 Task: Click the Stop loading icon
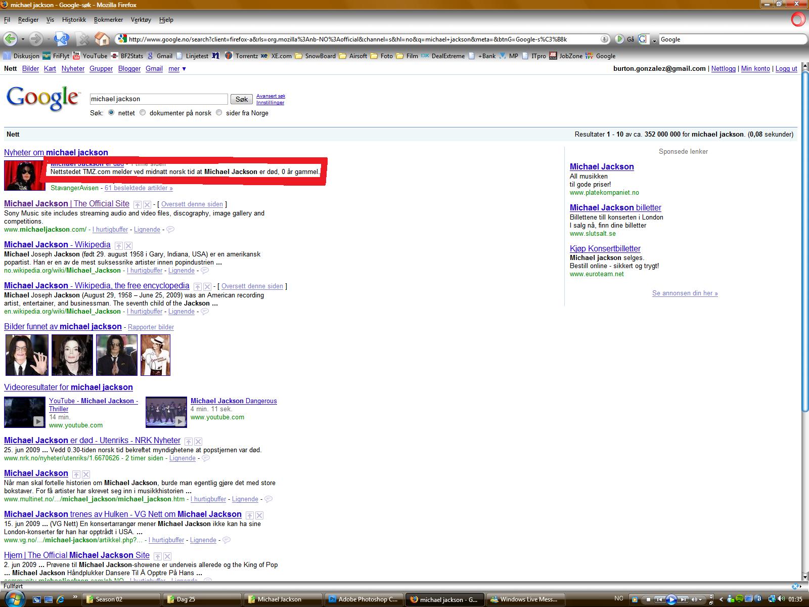pos(82,38)
